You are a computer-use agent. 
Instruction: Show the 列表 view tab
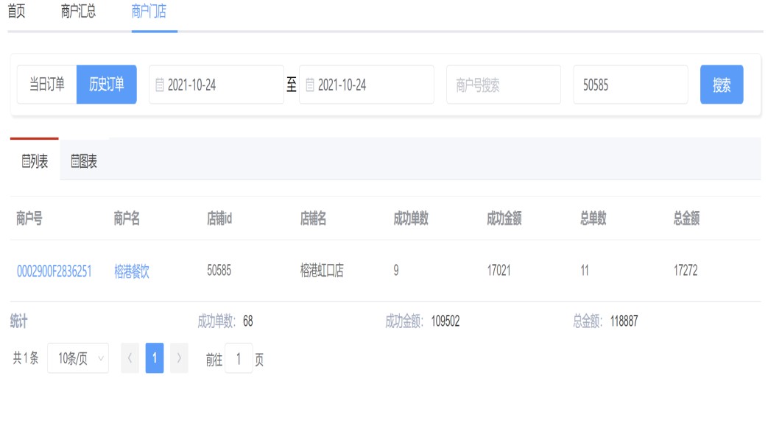pyautogui.click(x=35, y=162)
